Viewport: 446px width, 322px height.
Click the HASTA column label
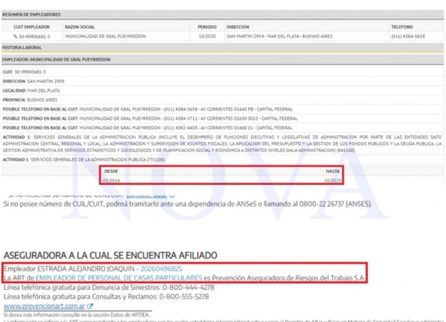[x=332, y=171]
